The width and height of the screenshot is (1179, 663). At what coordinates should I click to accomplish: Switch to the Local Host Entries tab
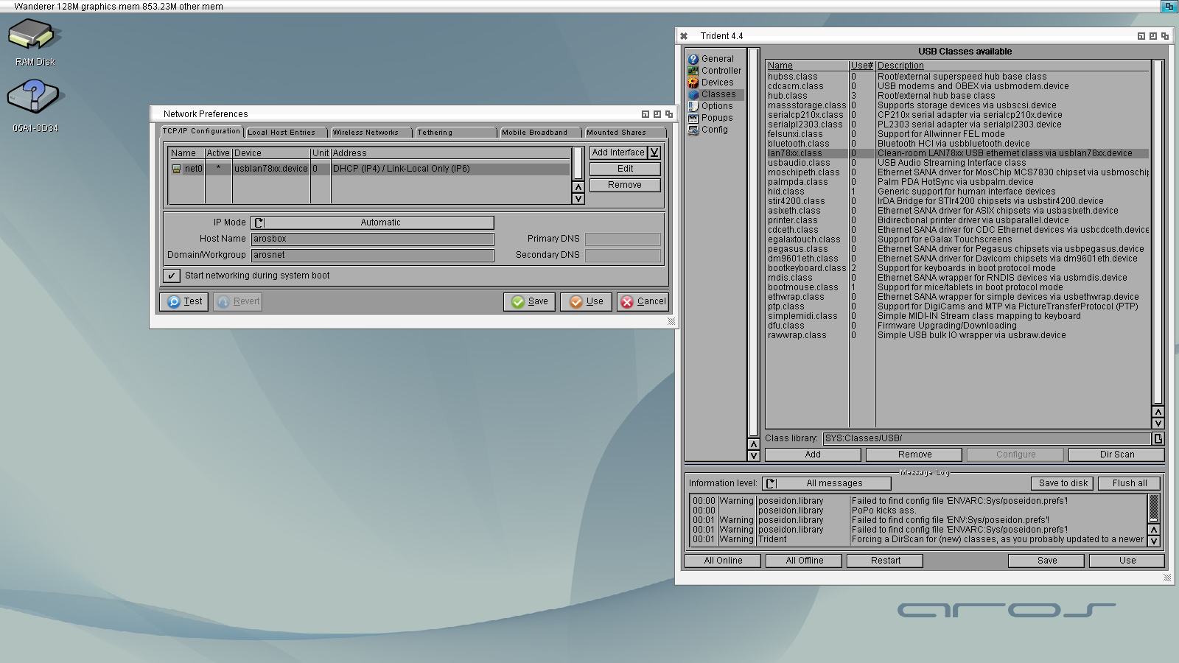tap(286, 133)
